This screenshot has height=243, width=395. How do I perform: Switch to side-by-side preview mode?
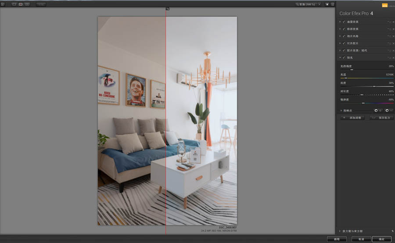click(x=27, y=4)
